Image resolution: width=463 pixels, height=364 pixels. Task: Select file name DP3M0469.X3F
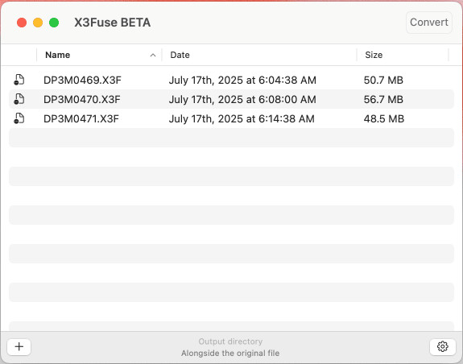tap(82, 80)
